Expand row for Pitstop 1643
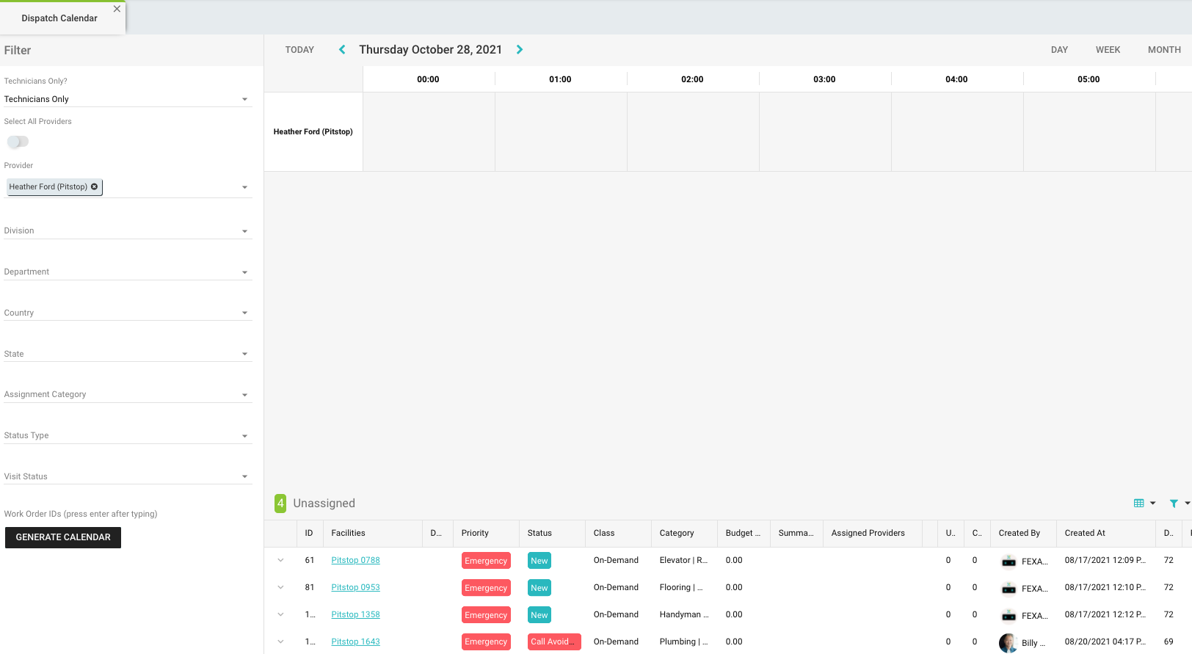1192x654 pixels. click(280, 642)
